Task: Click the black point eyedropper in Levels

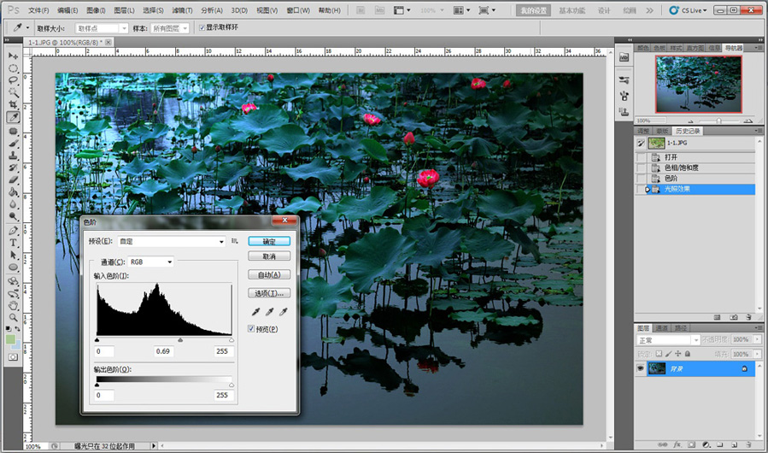Action: click(x=255, y=313)
